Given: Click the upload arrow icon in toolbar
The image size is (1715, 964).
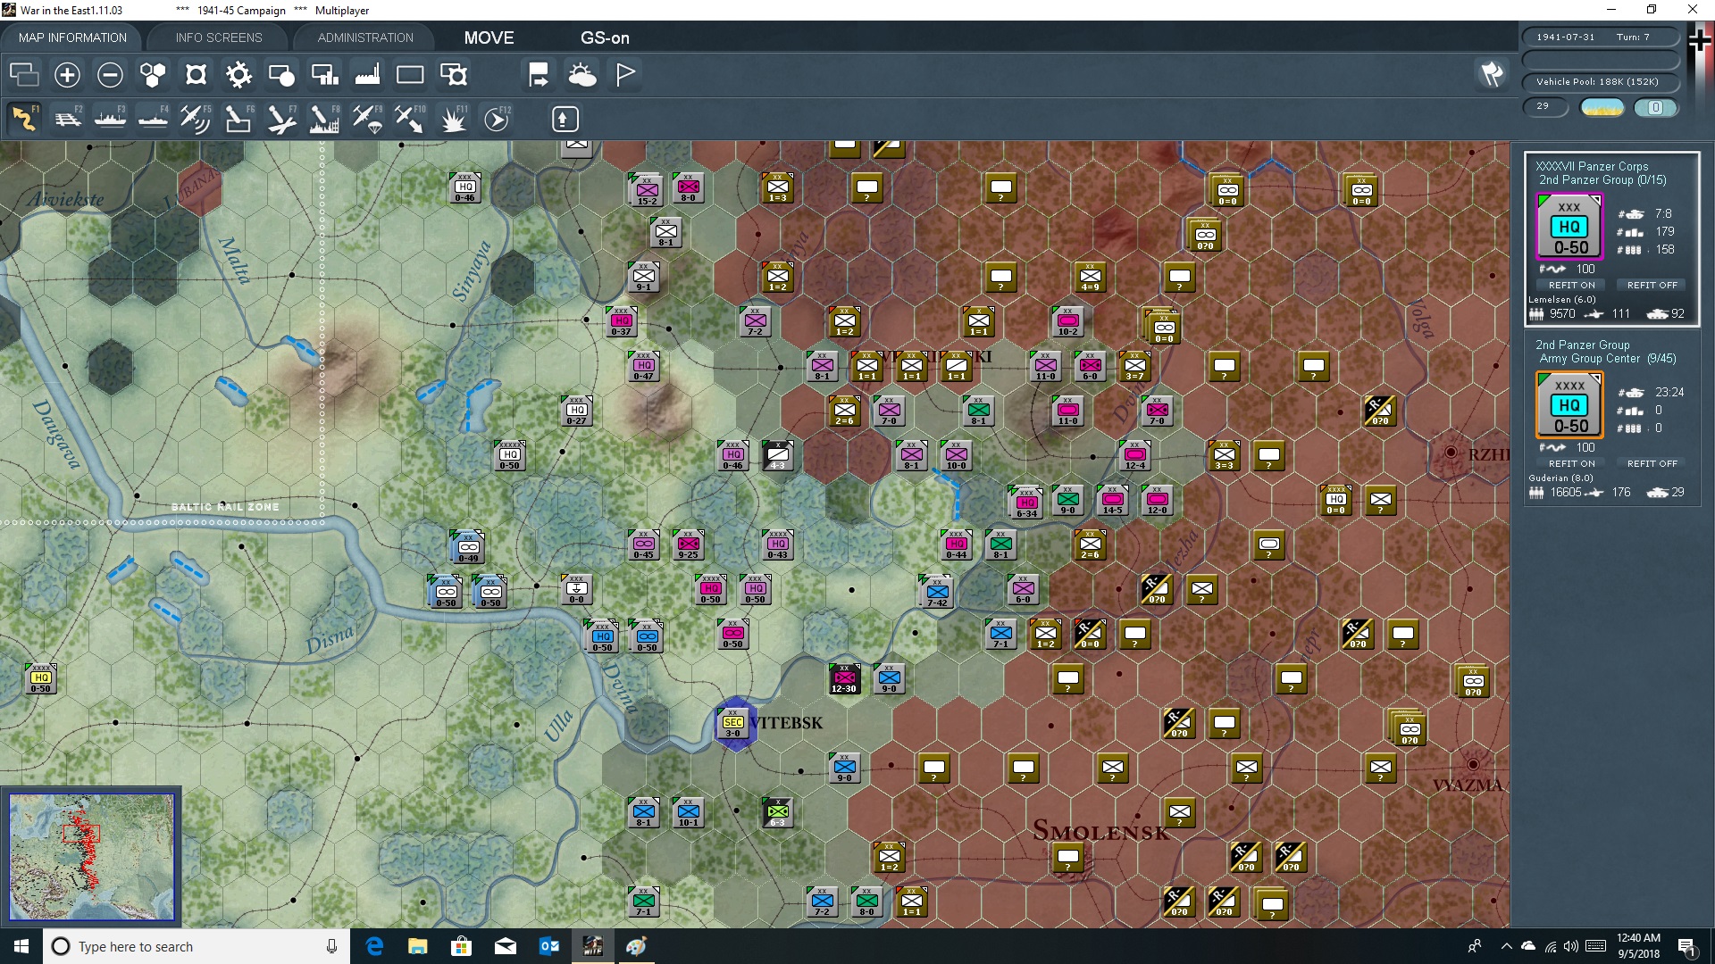Looking at the screenshot, I should [x=565, y=119].
